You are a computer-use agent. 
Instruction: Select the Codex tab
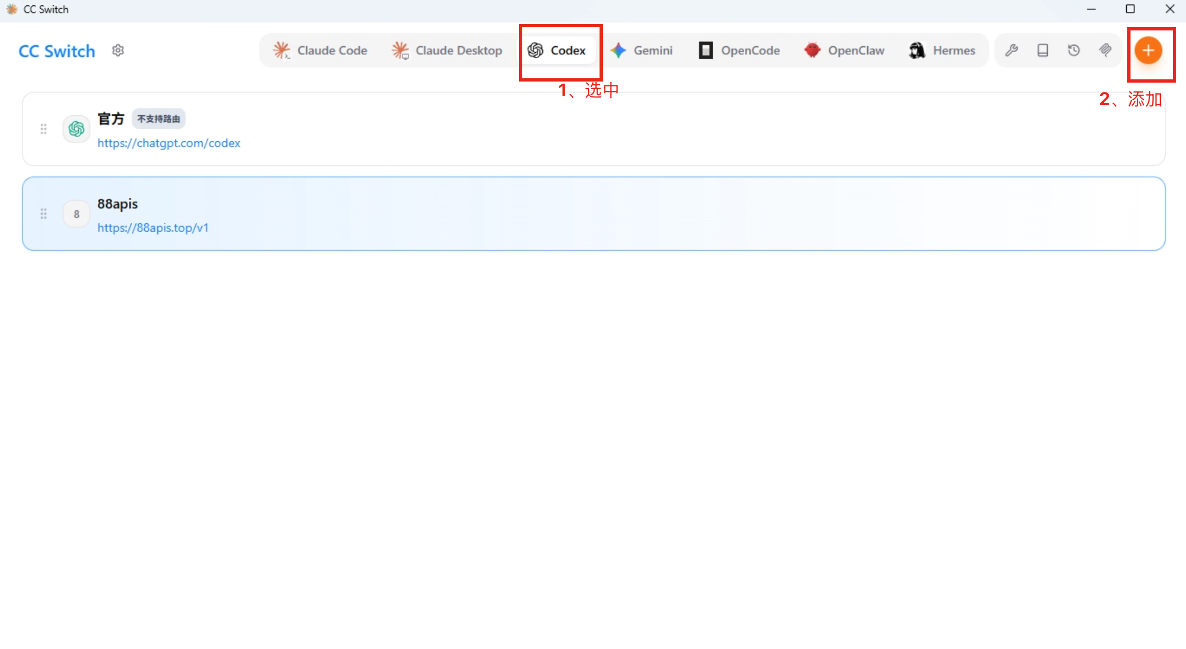coord(557,51)
